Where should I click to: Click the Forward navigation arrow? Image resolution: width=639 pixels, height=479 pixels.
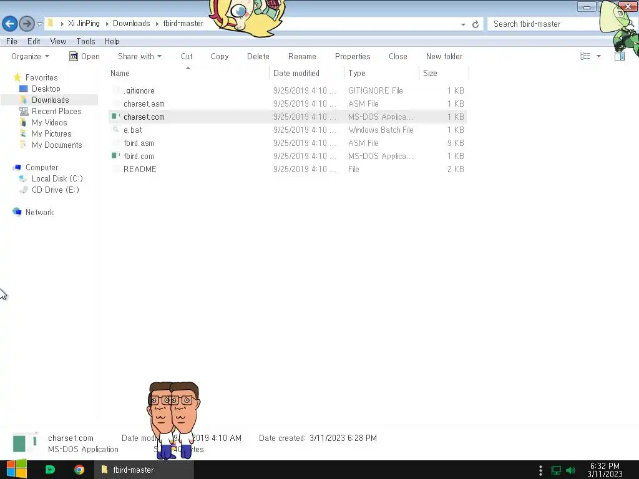click(x=27, y=24)
